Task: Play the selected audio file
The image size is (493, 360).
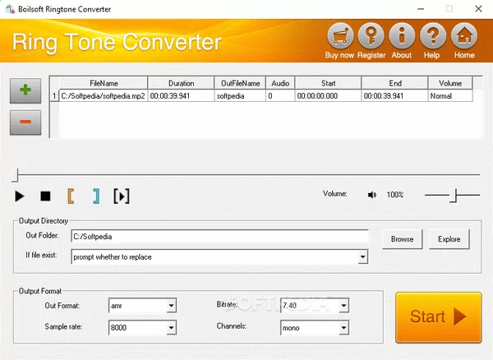Action: [20, 196]
